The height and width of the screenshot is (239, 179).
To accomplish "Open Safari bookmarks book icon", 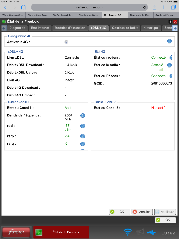I will pyautogui.click(x=23, y=7).
